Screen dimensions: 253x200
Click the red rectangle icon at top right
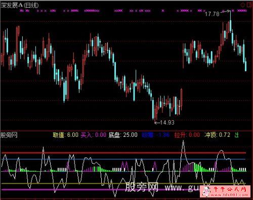point(249,5)
